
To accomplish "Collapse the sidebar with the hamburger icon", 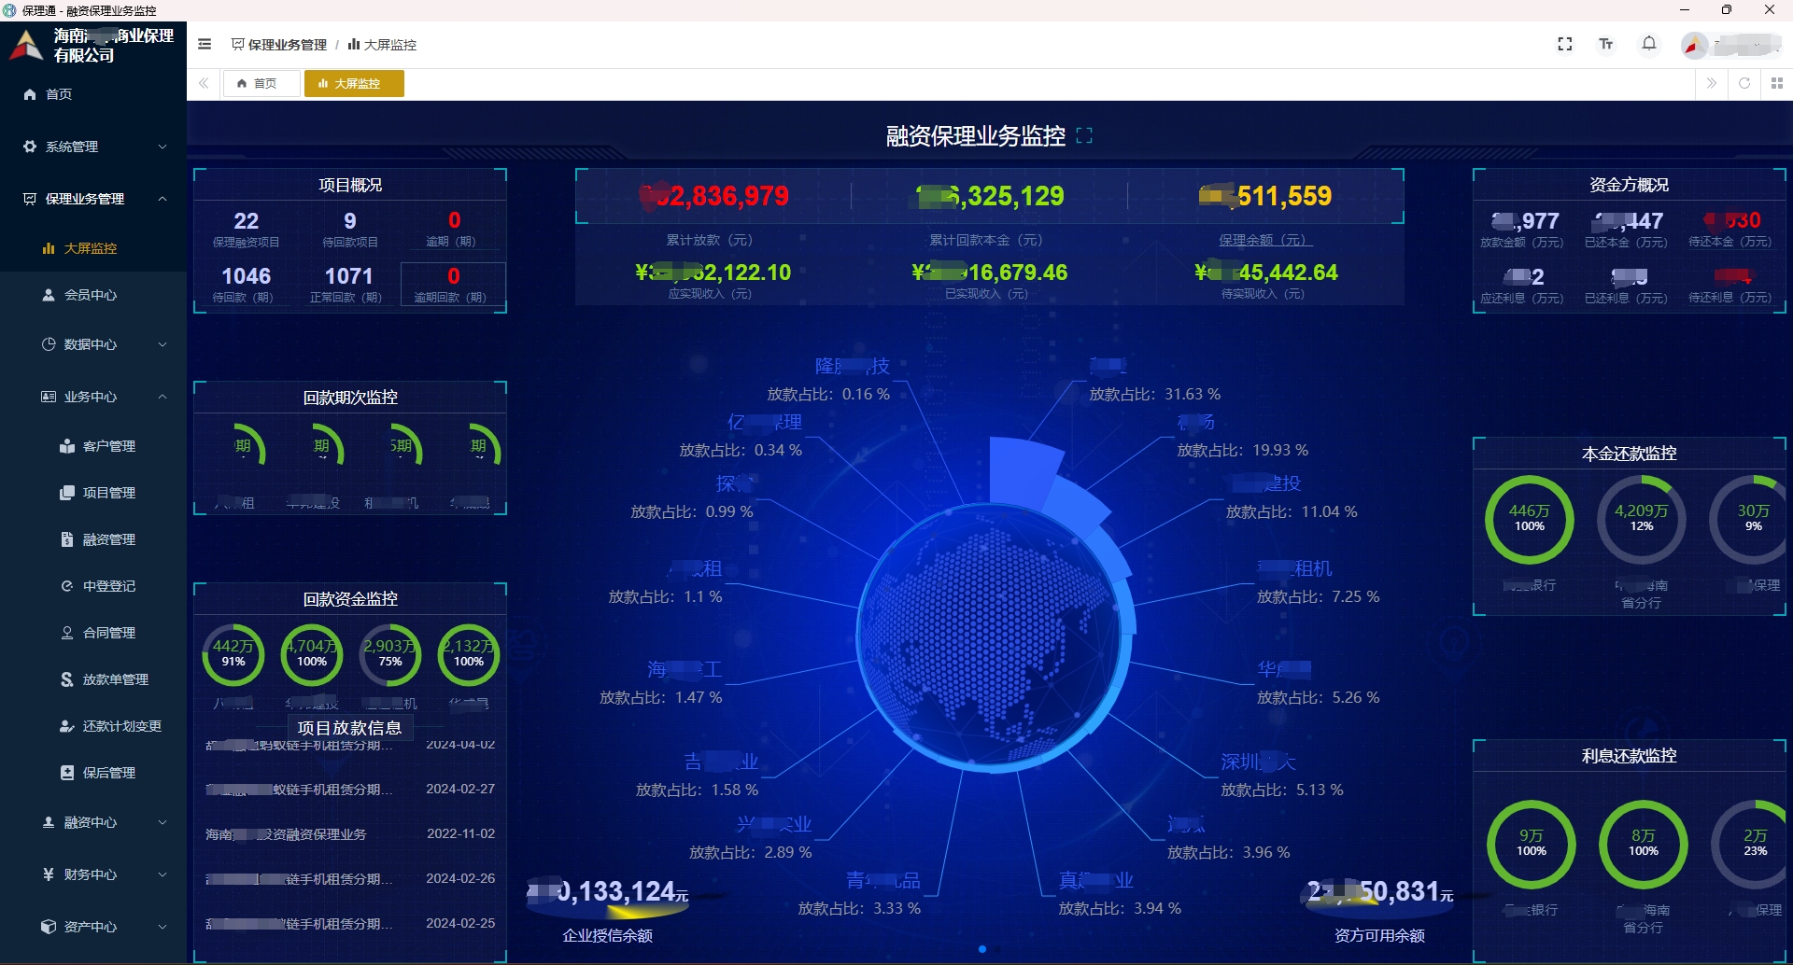I will pos(205,44).
